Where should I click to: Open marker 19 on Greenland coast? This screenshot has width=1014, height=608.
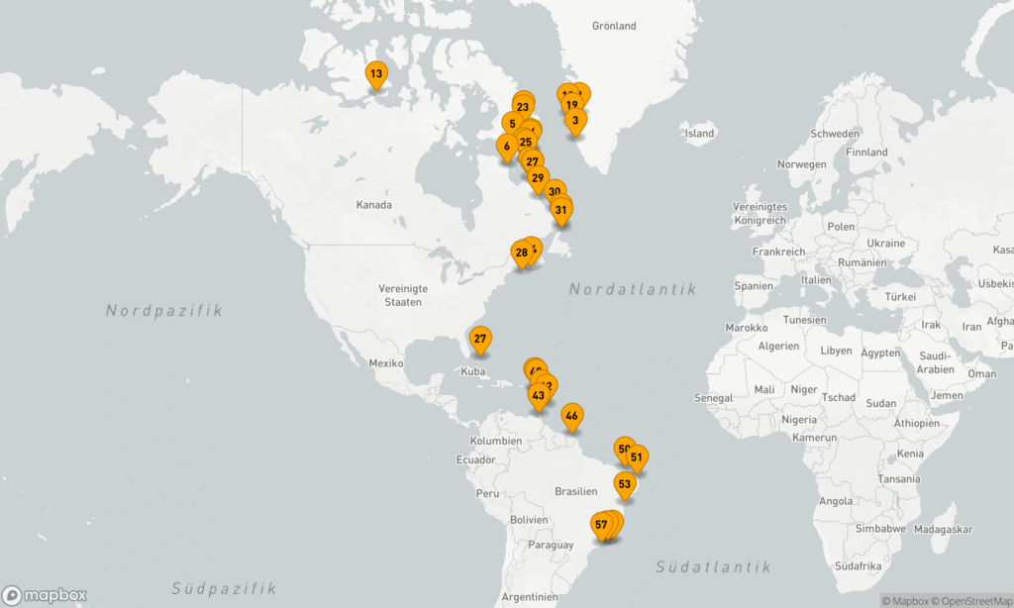point(571,105)
